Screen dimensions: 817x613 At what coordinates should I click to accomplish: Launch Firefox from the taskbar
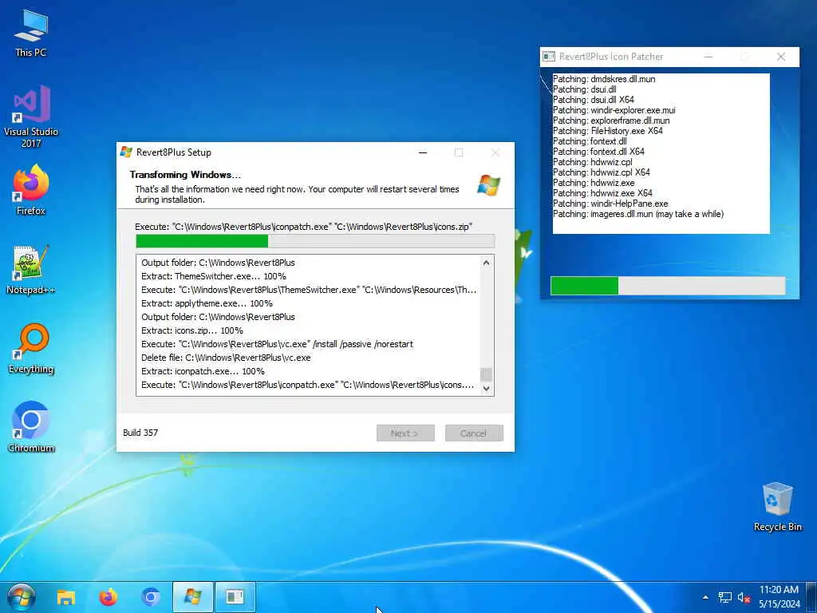pos(109,597)
